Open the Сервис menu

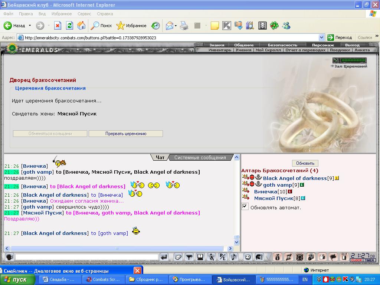84,14
